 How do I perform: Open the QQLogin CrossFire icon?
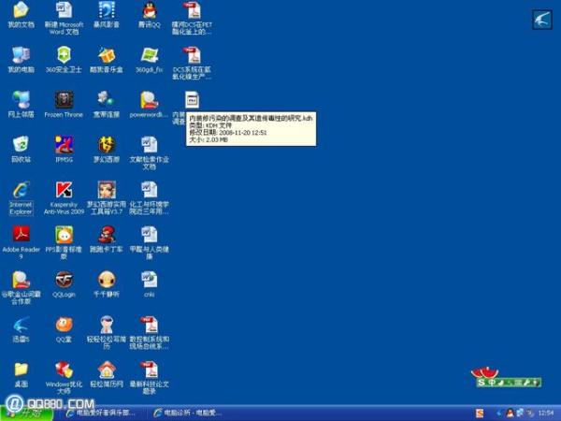click(x=64, y=279)
